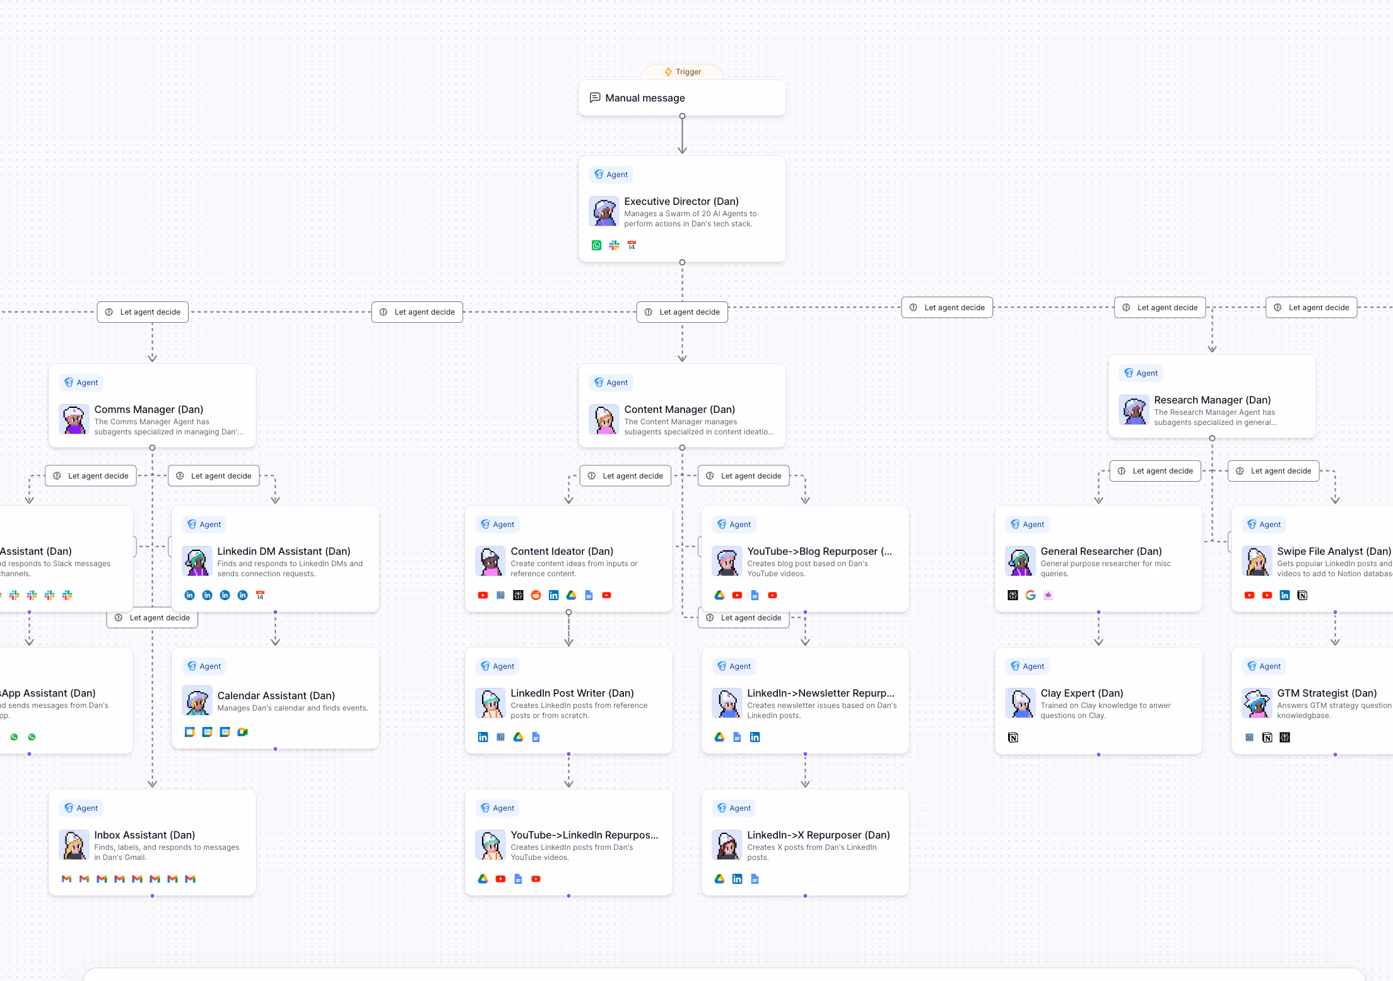Click the Notion icon on Swipe File Analyst card
The width and height of the screenshot is (1393, 981).
coord(1302,595)
